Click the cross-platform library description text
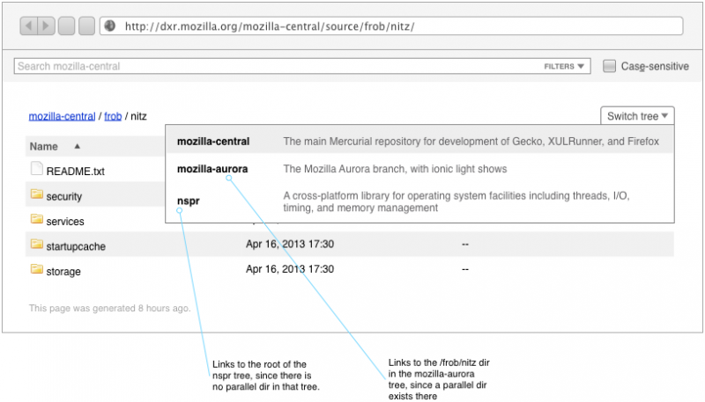Viewport: 705px width, 402px height. (x=456, y=201)
